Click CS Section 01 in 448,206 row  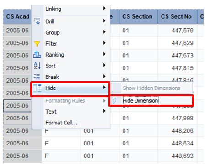138,131
